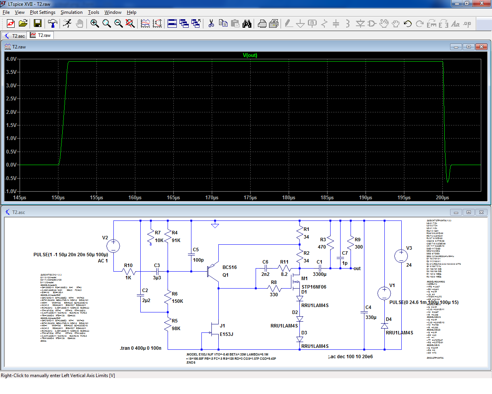The width and height of the screenshot is (492, 394).
Task: Open the View menu
Action: coord(20,12)
